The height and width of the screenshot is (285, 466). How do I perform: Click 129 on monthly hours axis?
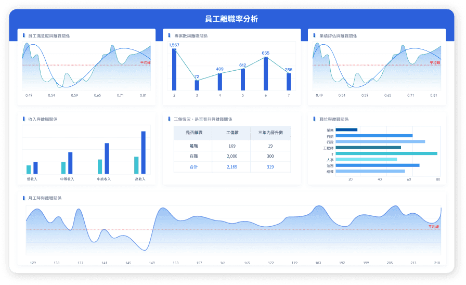point(33,263)
